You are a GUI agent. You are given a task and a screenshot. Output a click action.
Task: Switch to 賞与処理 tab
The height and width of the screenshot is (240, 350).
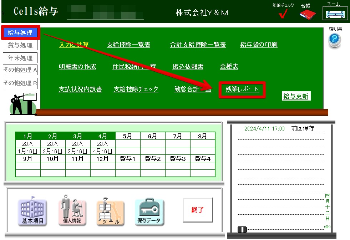click(20, 45)
